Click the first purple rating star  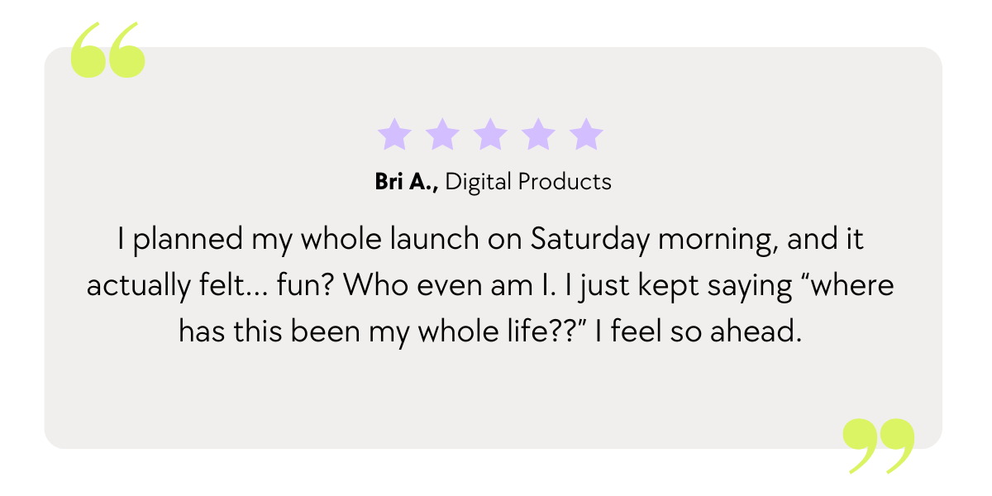(393, 134)
